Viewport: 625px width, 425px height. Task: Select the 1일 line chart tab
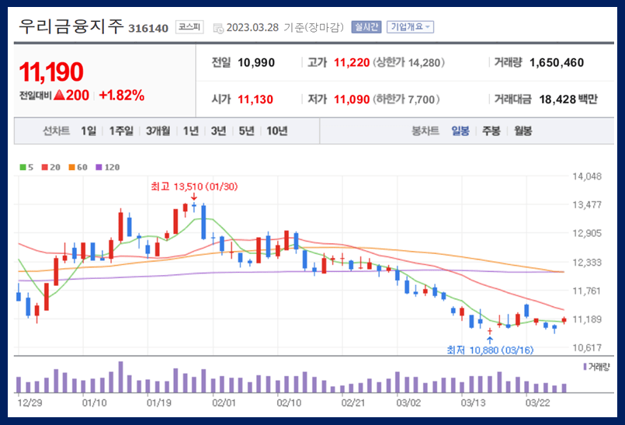pyautogui.click(x=89, y=131)
